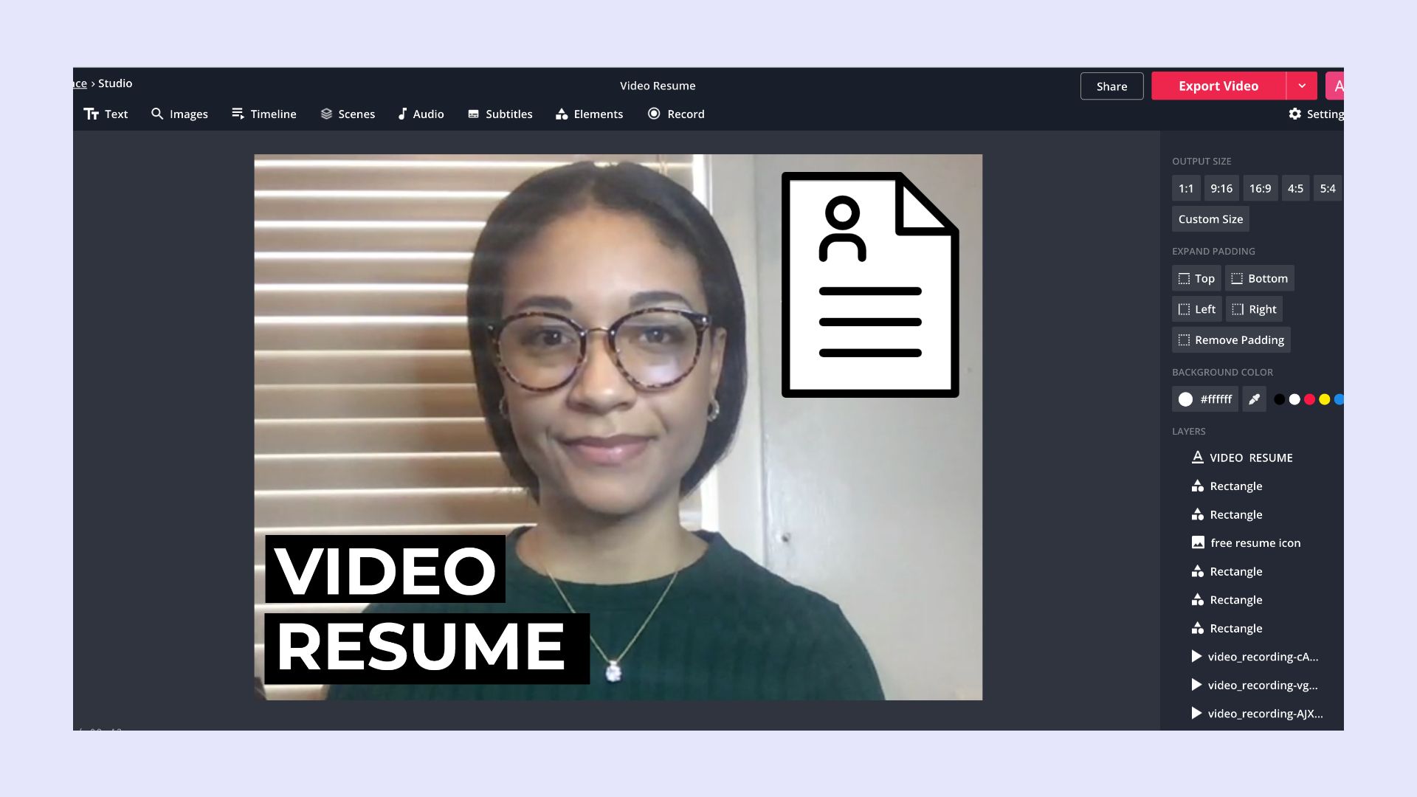Open the Subtitles tool
The width and height of the screenshot is (1417, 797).
click(x=500, y=114)
